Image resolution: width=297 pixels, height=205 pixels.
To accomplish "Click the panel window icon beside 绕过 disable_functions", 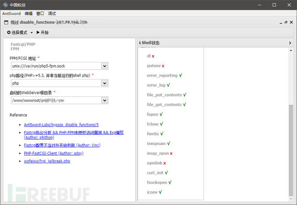I will pyautogui.click(x=6, y=22).
